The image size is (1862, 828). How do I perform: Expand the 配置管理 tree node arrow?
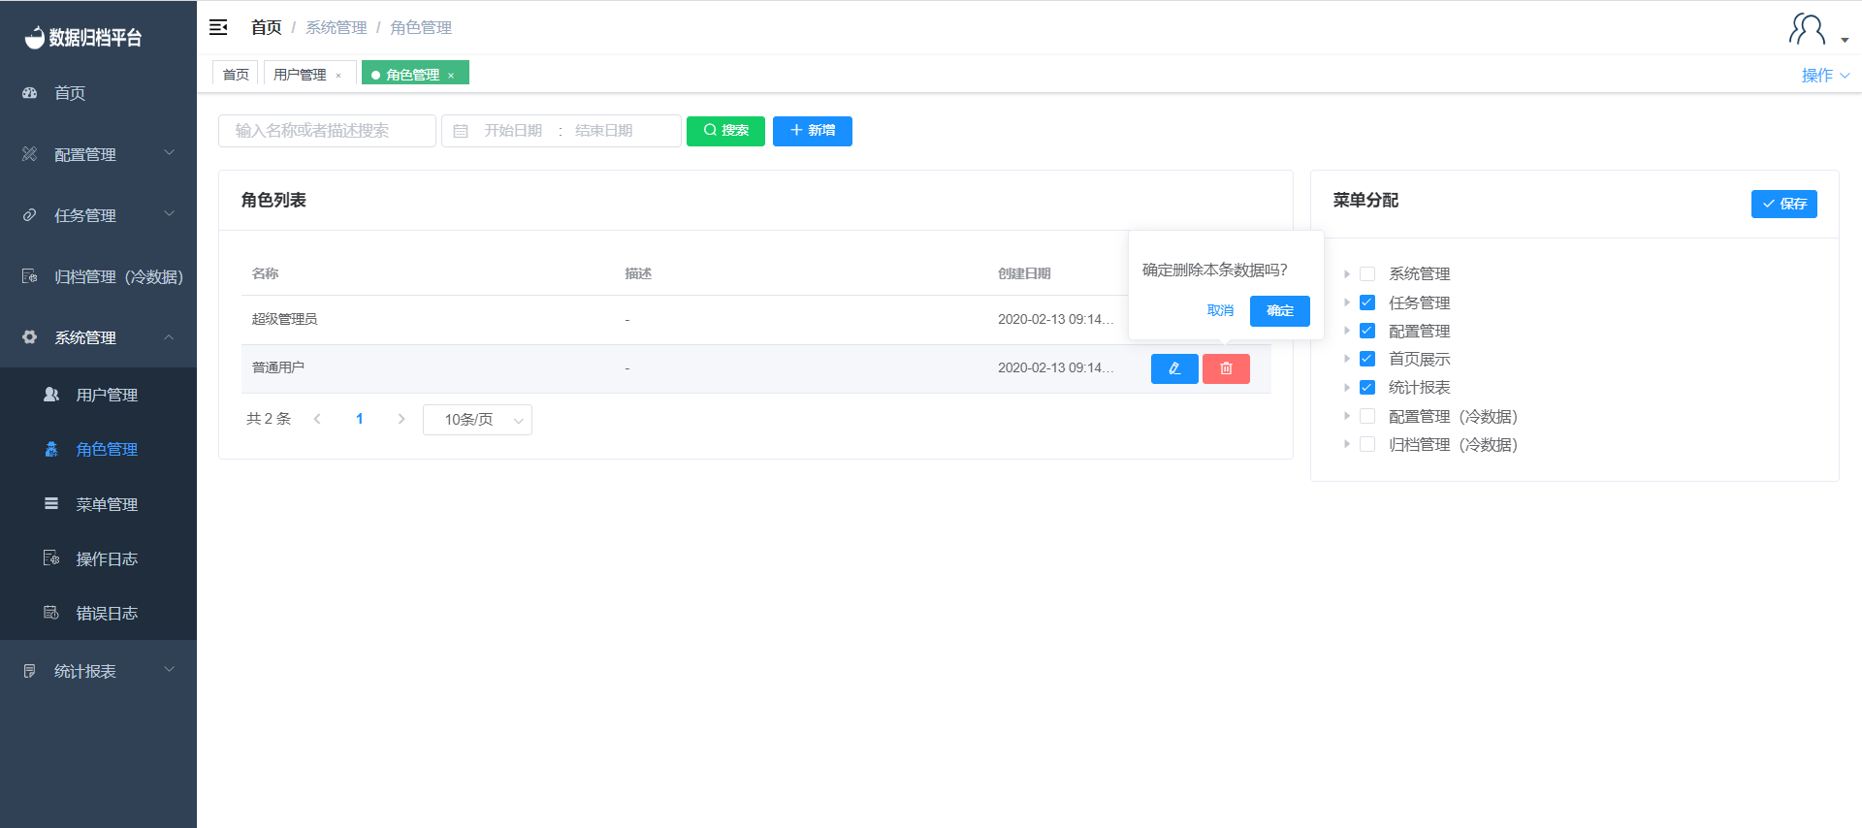1347,331
